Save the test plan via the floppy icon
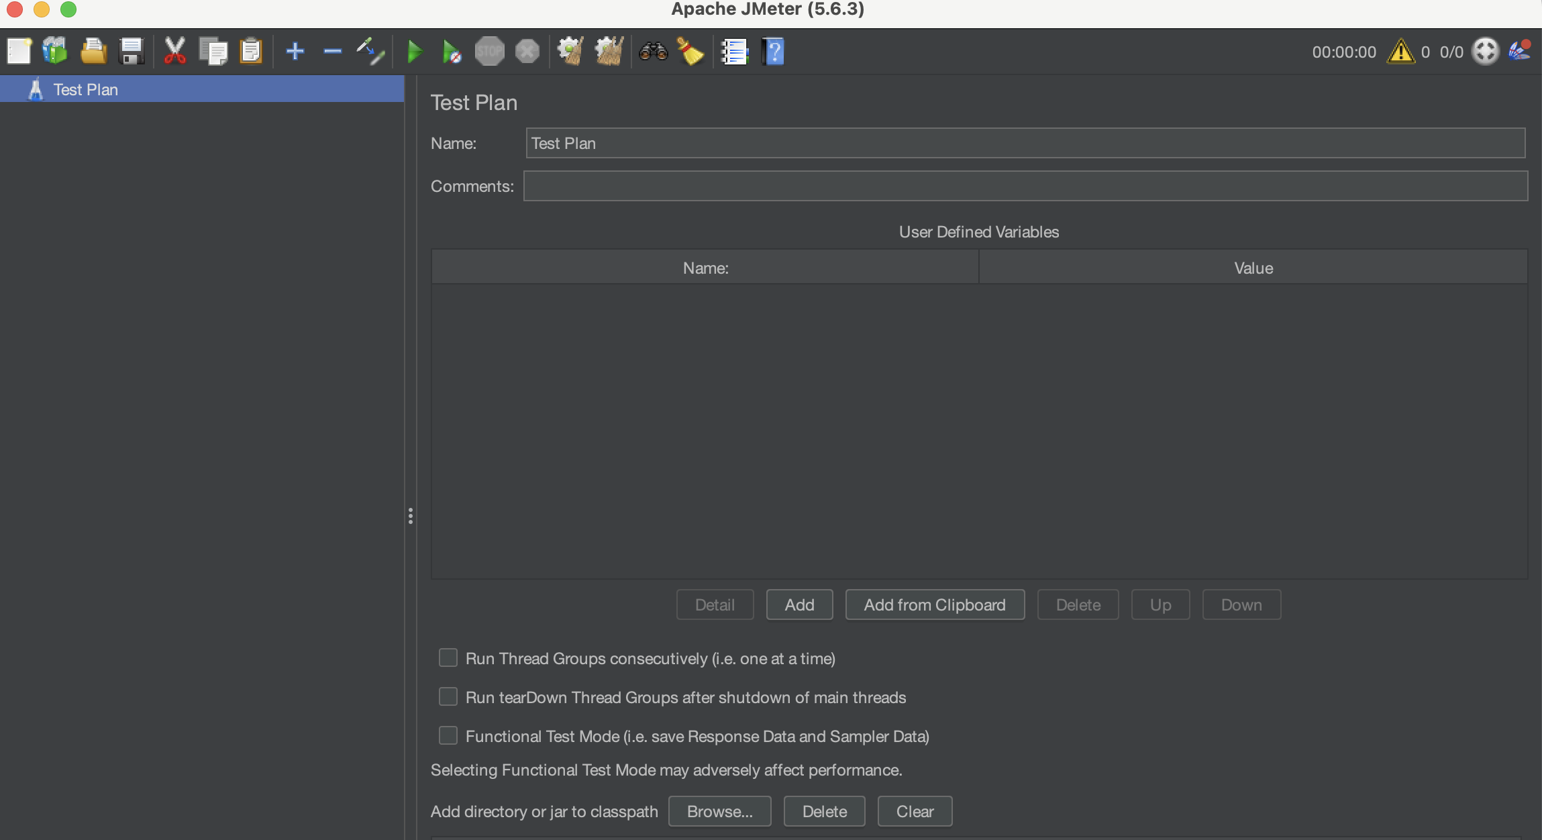The width and height of the screenshot is (1542, 840). pyautogui.click(x=132, y=51)
